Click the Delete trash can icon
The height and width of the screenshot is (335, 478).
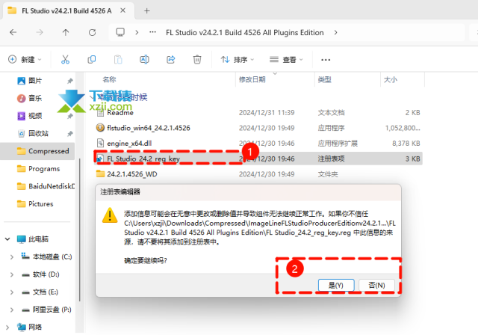point(197,60)
